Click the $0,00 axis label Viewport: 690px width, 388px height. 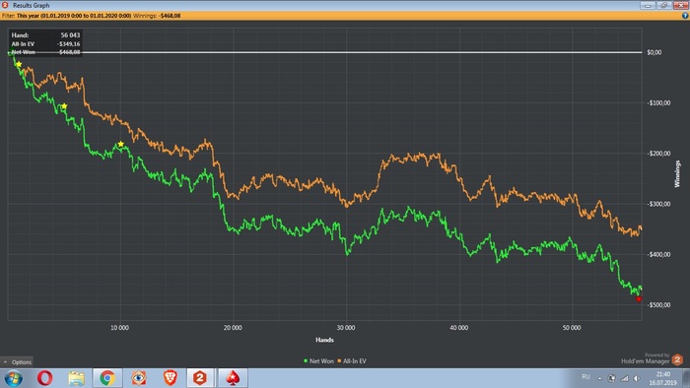654,52
